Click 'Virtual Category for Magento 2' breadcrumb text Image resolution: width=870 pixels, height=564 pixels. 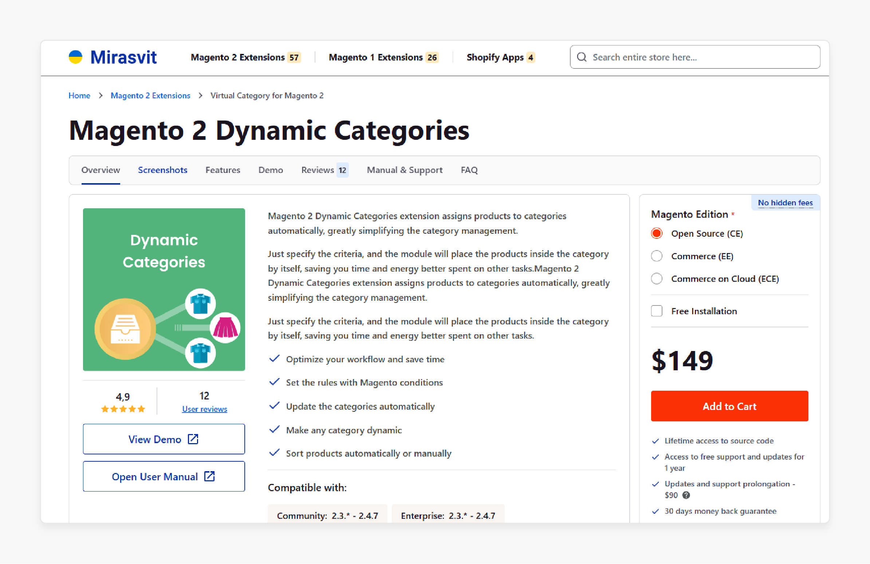point(267,96)
